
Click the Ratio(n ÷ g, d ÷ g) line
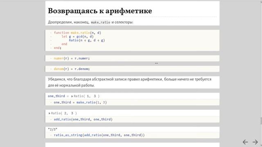click(87, 40)
